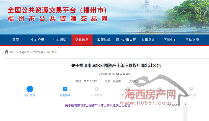Open the purple 滨水公园运营权挂牌出让公告 link
This screenshot has width=209, height=121.
98,106
